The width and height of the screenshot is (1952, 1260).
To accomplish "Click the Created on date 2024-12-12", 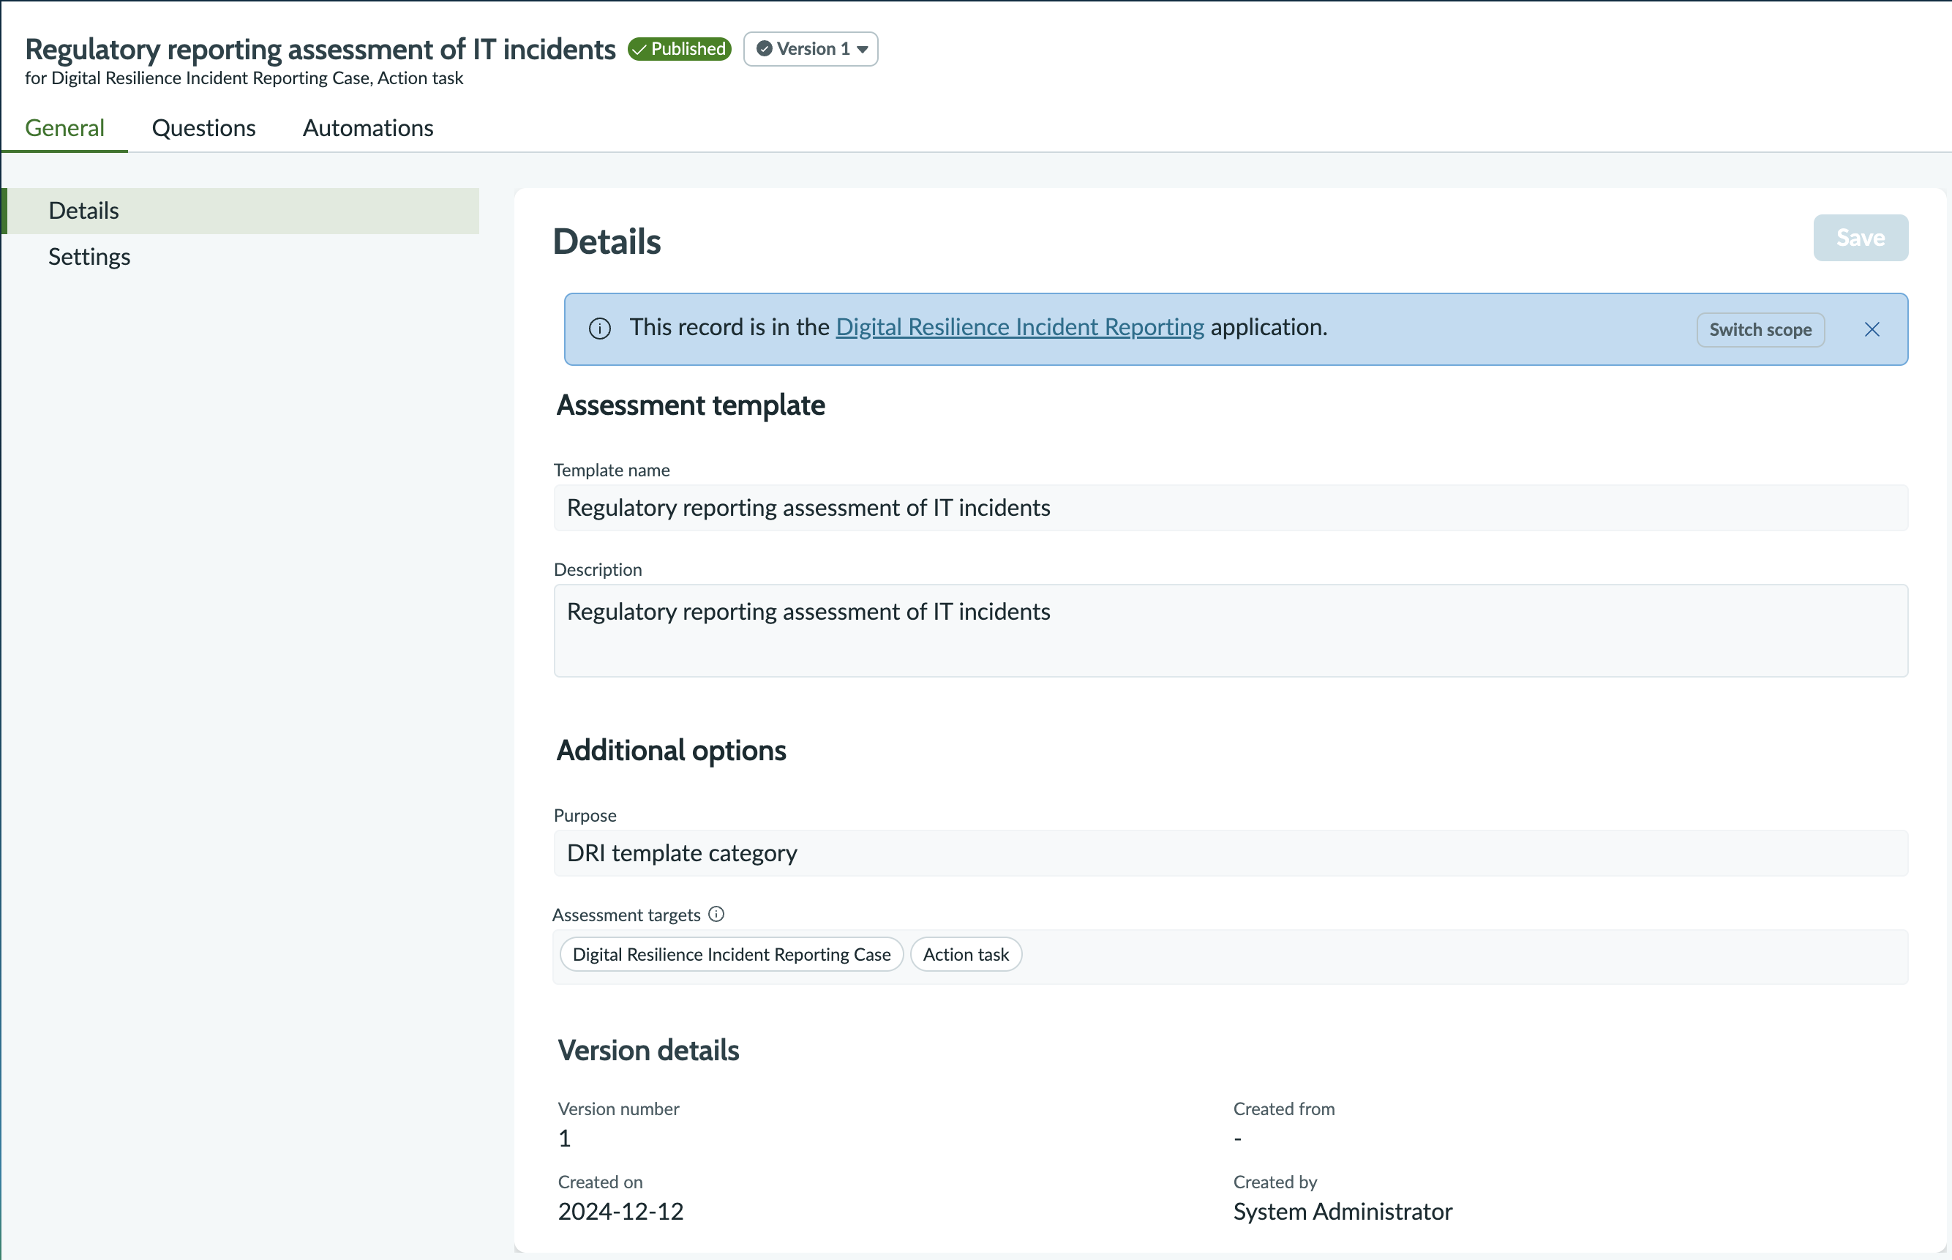I will [x=620, y=1212].
